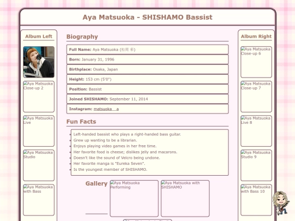
Task: Click the Fun Facts heading
Action: point(81,122)
